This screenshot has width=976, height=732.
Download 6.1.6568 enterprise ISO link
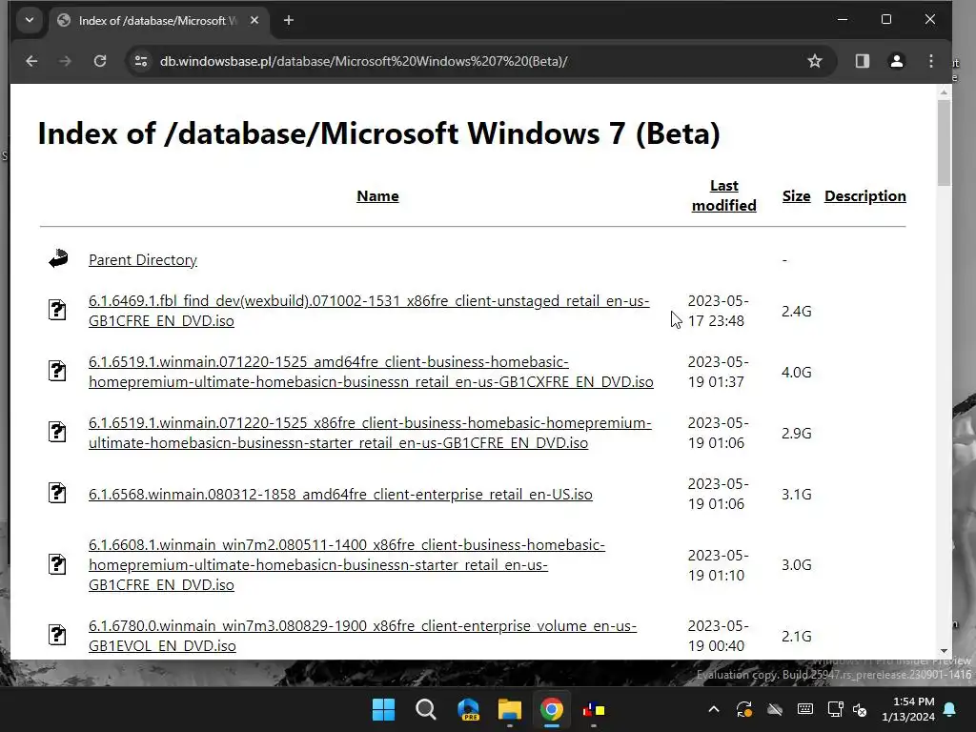pyautogui.click(x=340, y=495)
